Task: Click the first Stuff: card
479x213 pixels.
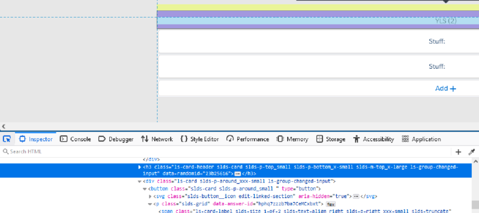Action: (x=319, y=41)
